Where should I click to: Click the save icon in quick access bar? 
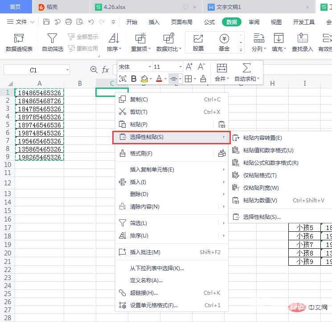pyautogui.click(x=46, y=22)
